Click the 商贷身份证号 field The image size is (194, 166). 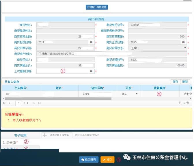158,25
